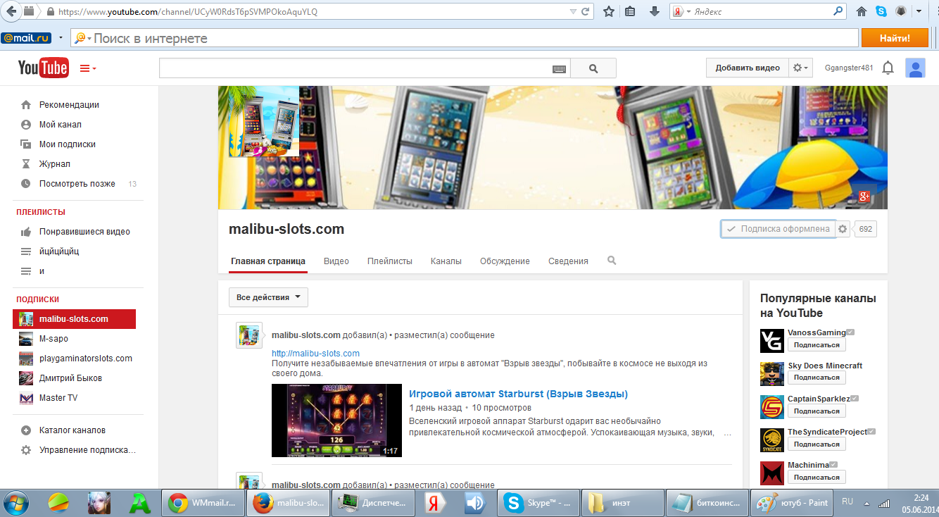Subscribe to Machinima channel
The image size is (939, 517).
pyautogui.click(x=817, y=478)
